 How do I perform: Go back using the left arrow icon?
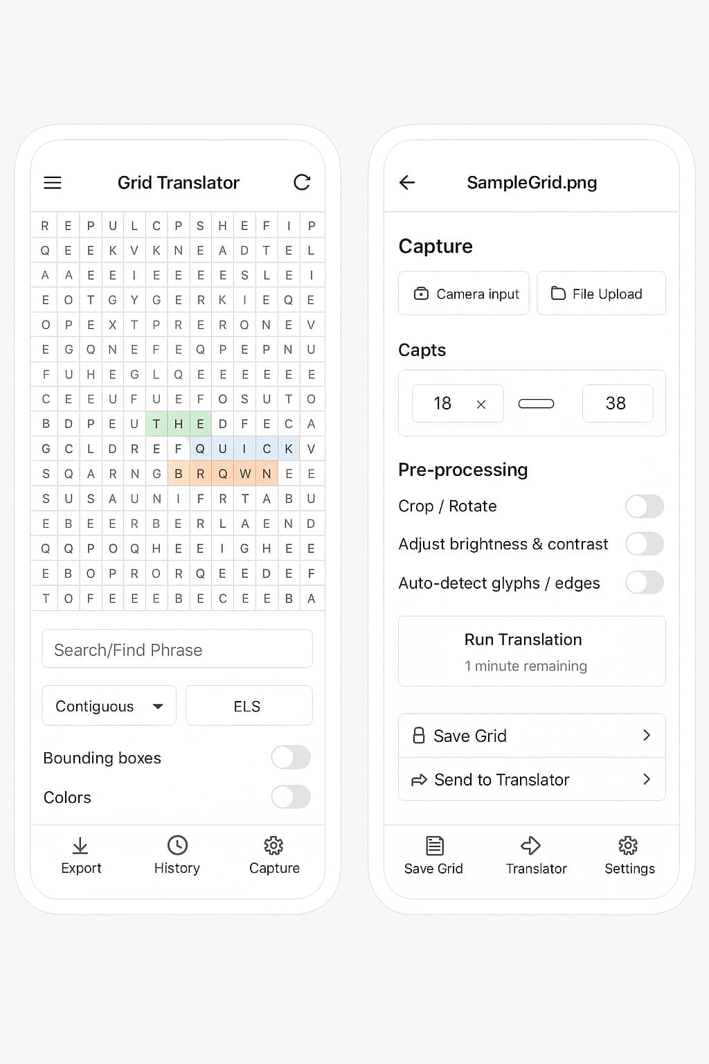coord(407,182)
